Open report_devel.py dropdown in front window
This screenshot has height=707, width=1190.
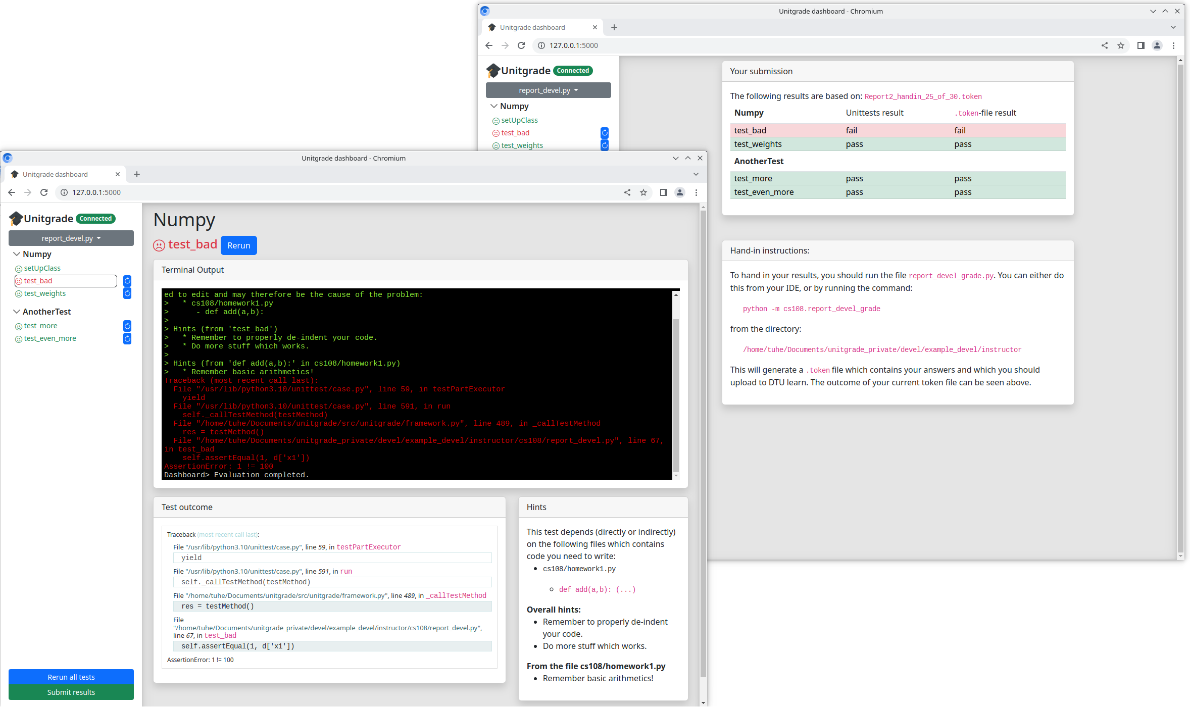click(71, 238)
